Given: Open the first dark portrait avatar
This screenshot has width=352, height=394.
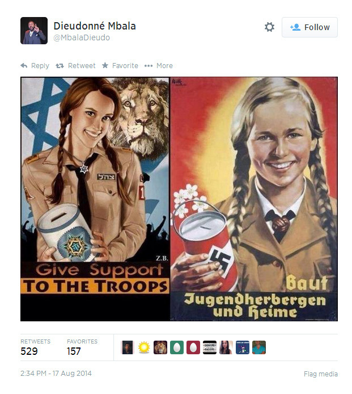Looking at the screenshot, I should coord(128,347).
